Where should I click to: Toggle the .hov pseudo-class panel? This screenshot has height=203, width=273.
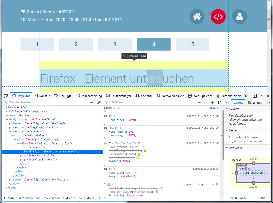[x=198, y=103]
